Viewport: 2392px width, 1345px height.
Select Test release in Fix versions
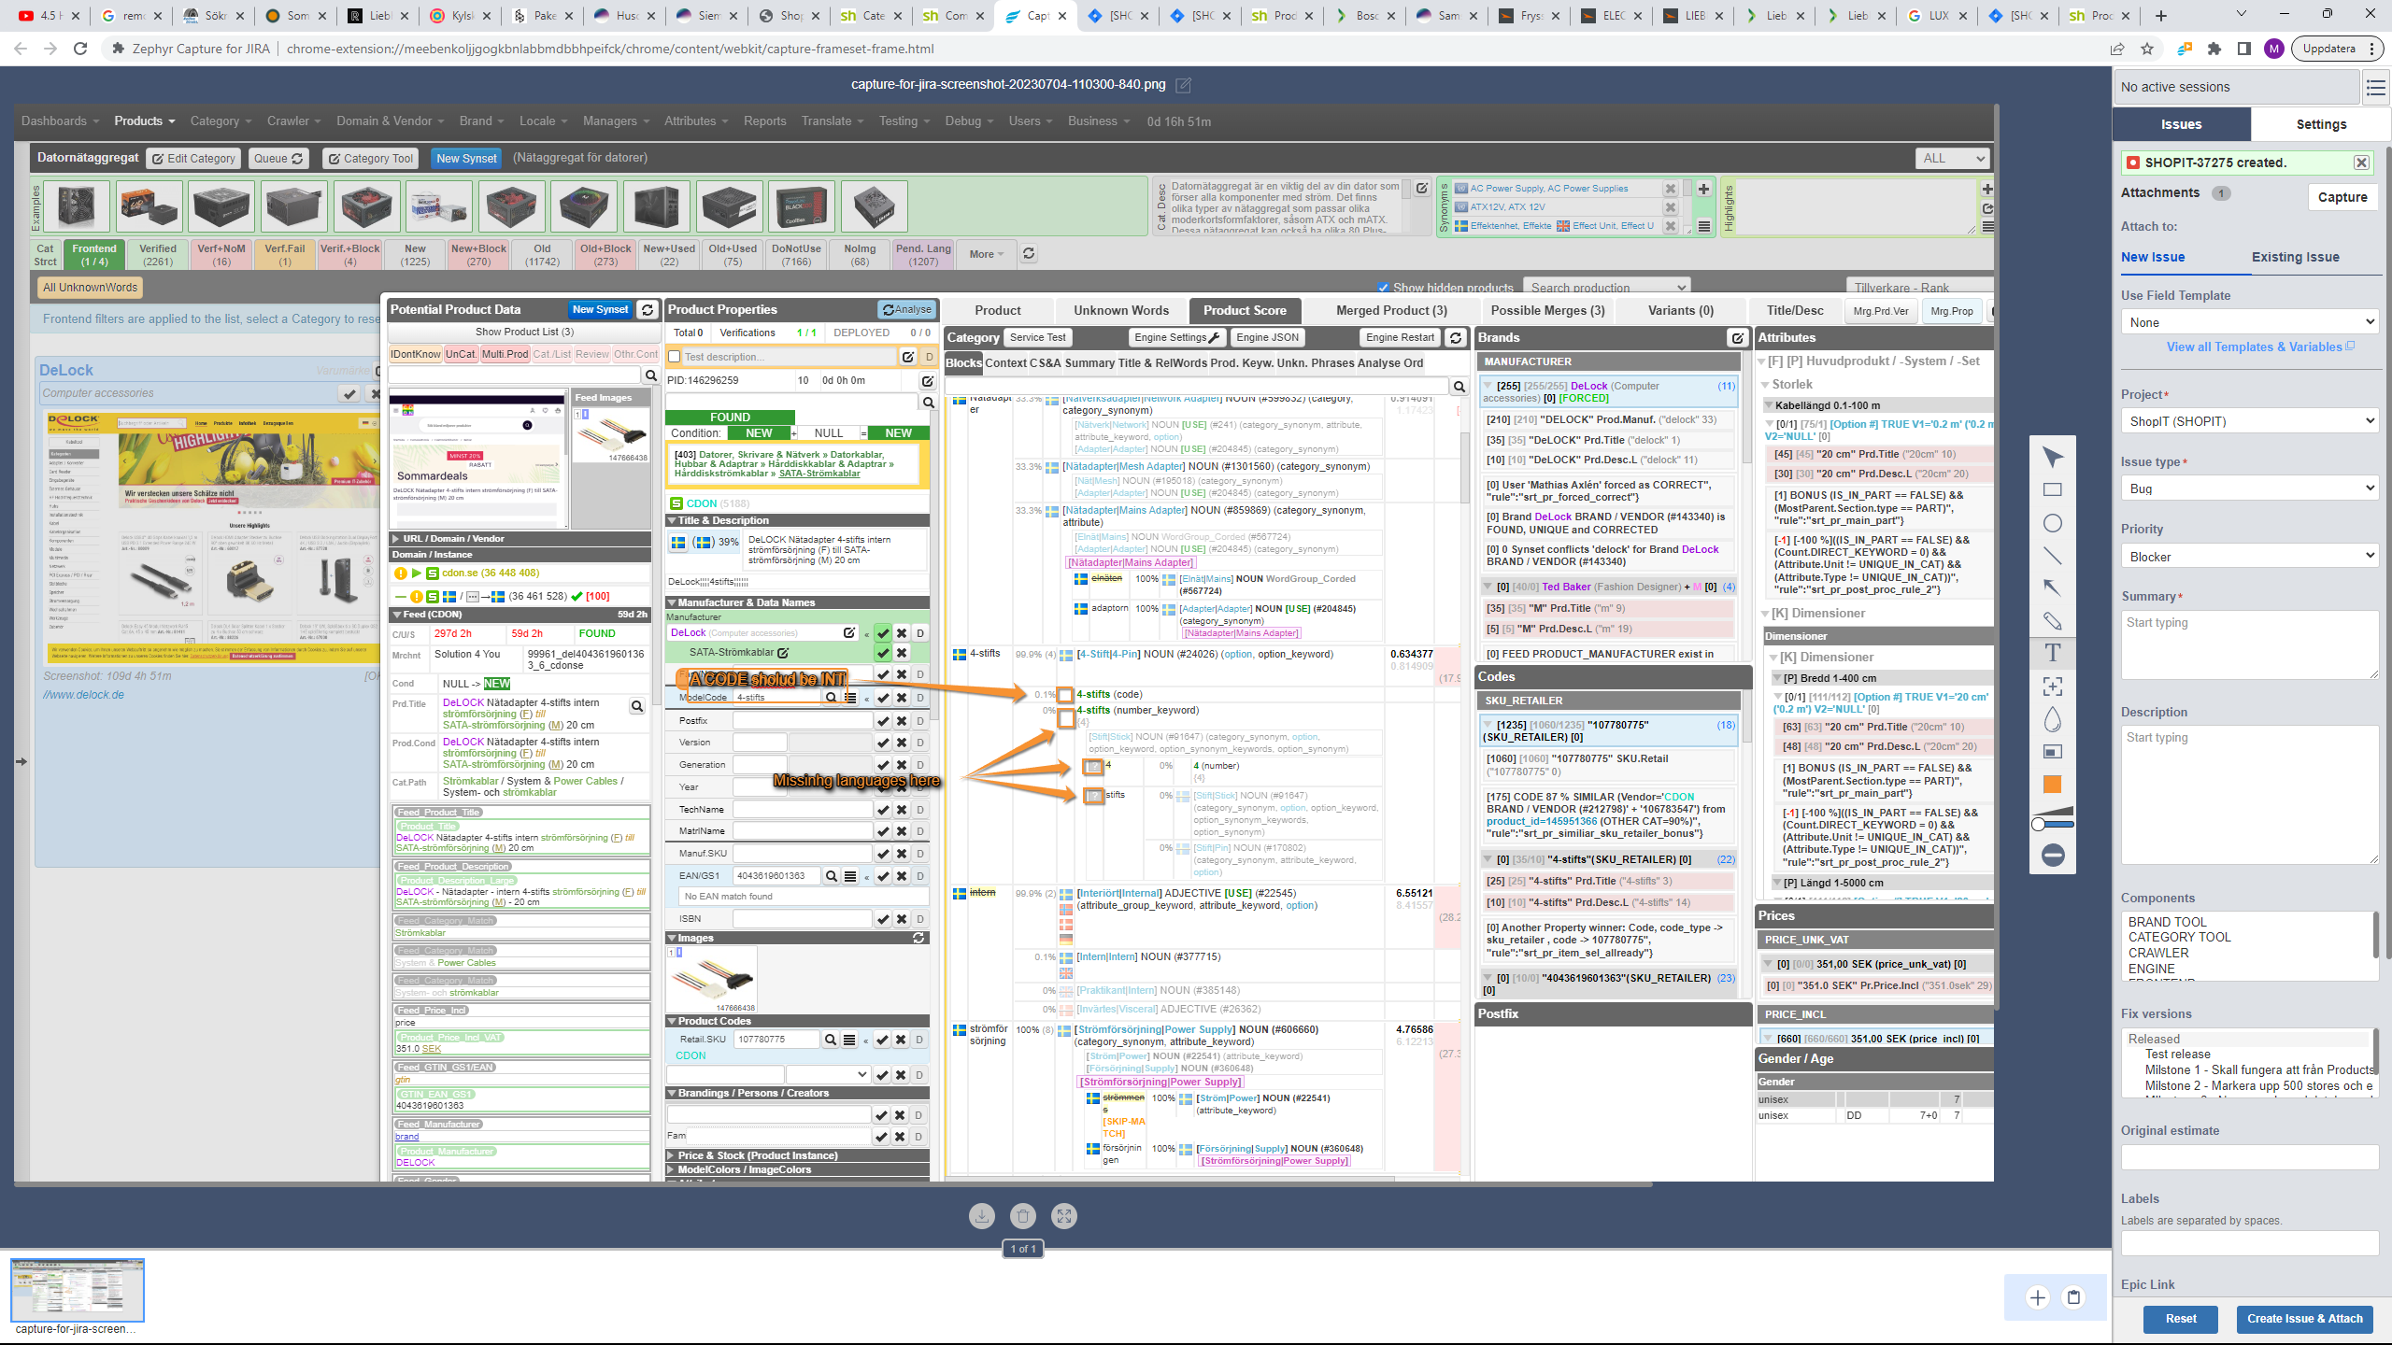pos(2177,1054)
